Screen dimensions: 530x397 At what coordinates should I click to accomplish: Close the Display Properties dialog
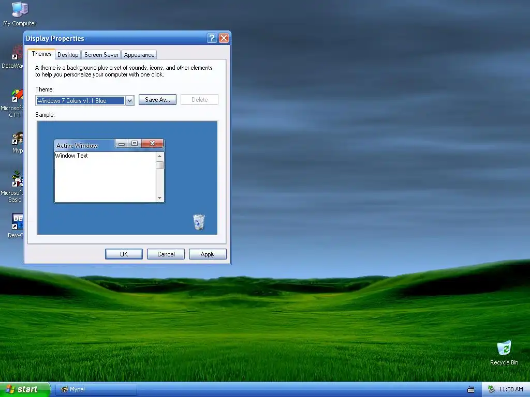[x=224, y=38]
